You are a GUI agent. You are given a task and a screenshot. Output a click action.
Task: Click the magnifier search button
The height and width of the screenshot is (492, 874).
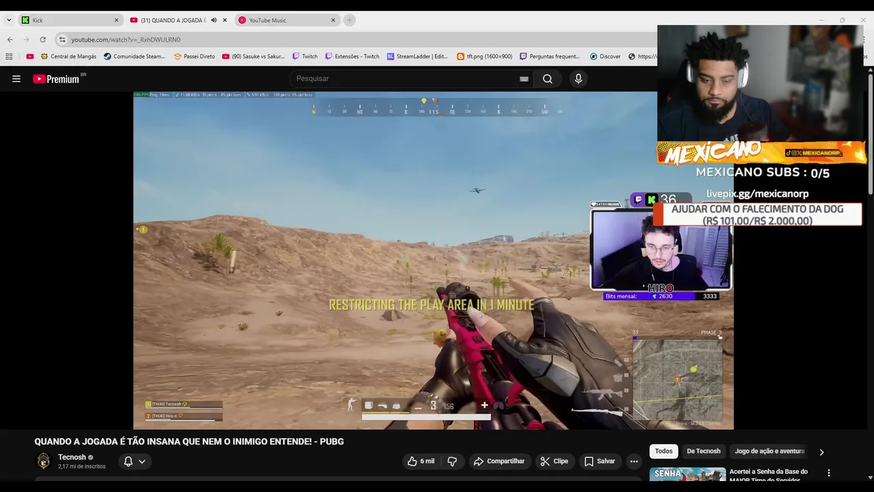tap(548, 79)
